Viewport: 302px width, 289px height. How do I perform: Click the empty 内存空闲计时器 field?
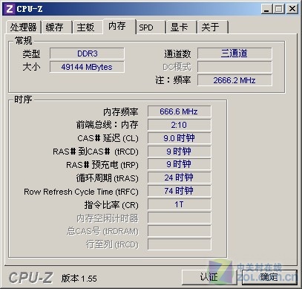(179, 218)
